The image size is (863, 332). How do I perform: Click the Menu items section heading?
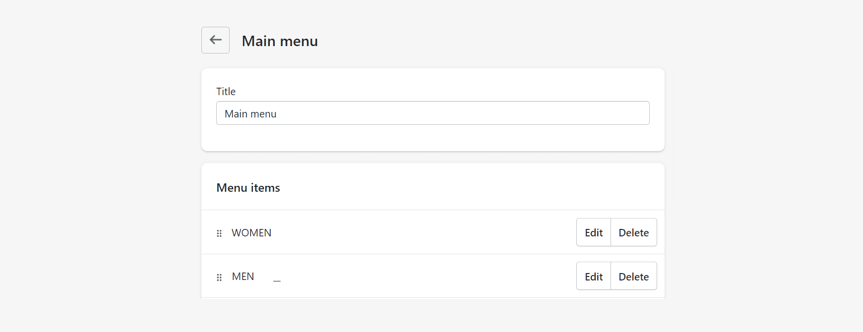click(248, 188)
